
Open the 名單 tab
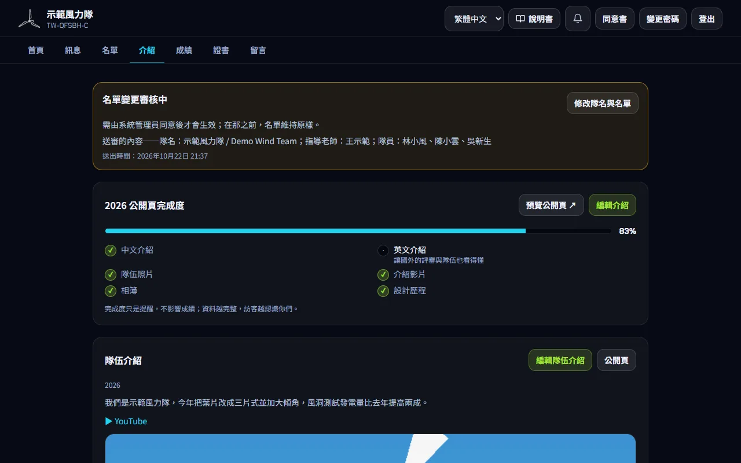(110, 50)
